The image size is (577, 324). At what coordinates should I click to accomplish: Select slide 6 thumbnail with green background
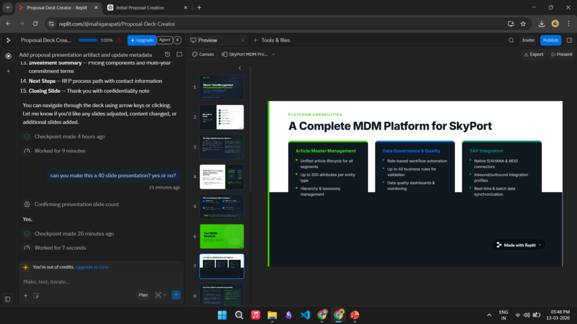(x=221, y=236)
